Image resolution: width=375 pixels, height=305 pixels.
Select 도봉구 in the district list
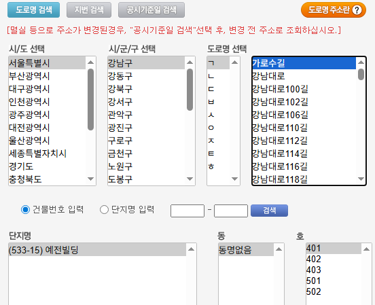pos(146,179)
